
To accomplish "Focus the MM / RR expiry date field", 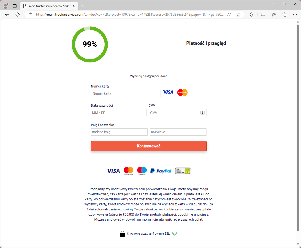I will point(119,113).
